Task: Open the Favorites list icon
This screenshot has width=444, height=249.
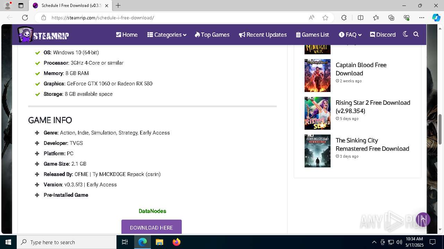Action: (x=376, y=18)
